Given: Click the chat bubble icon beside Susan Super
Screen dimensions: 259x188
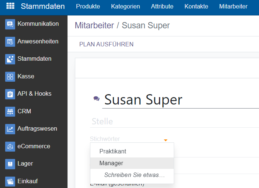Looking at the screenshot, I should tap(97, 99).
